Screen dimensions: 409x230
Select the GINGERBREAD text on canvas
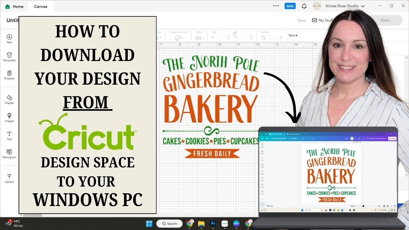point(211,83)
